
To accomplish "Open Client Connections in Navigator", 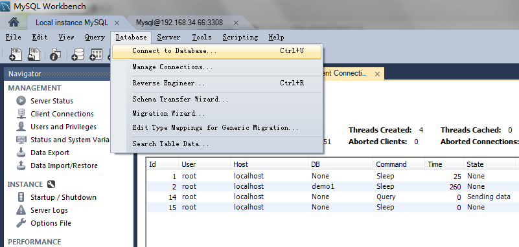I will pos(62,114).
